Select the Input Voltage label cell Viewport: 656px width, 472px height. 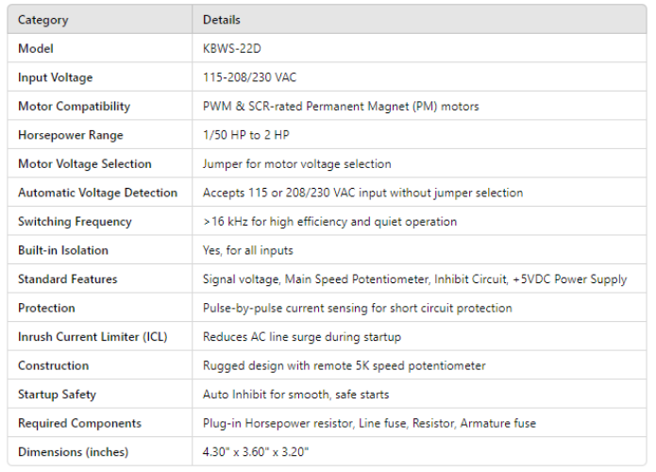click(56, 77)
